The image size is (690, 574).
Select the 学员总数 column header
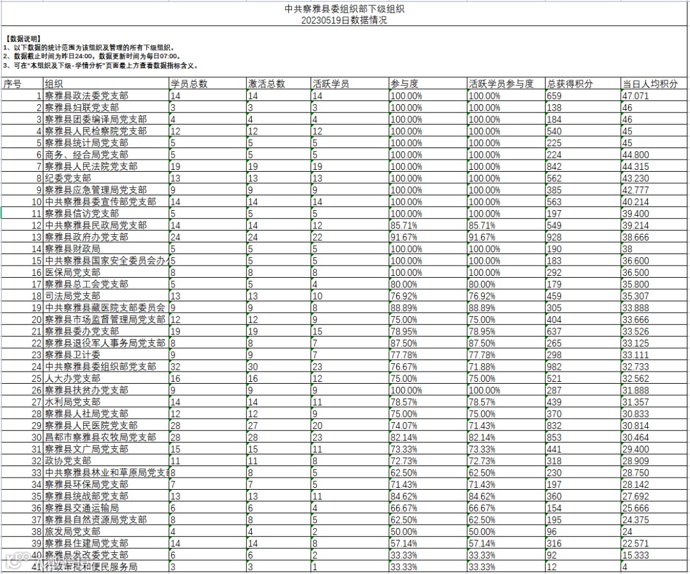(208, 84)
